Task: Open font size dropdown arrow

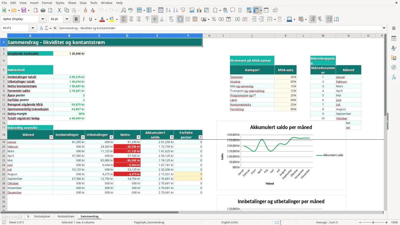Action: (67, 19)
